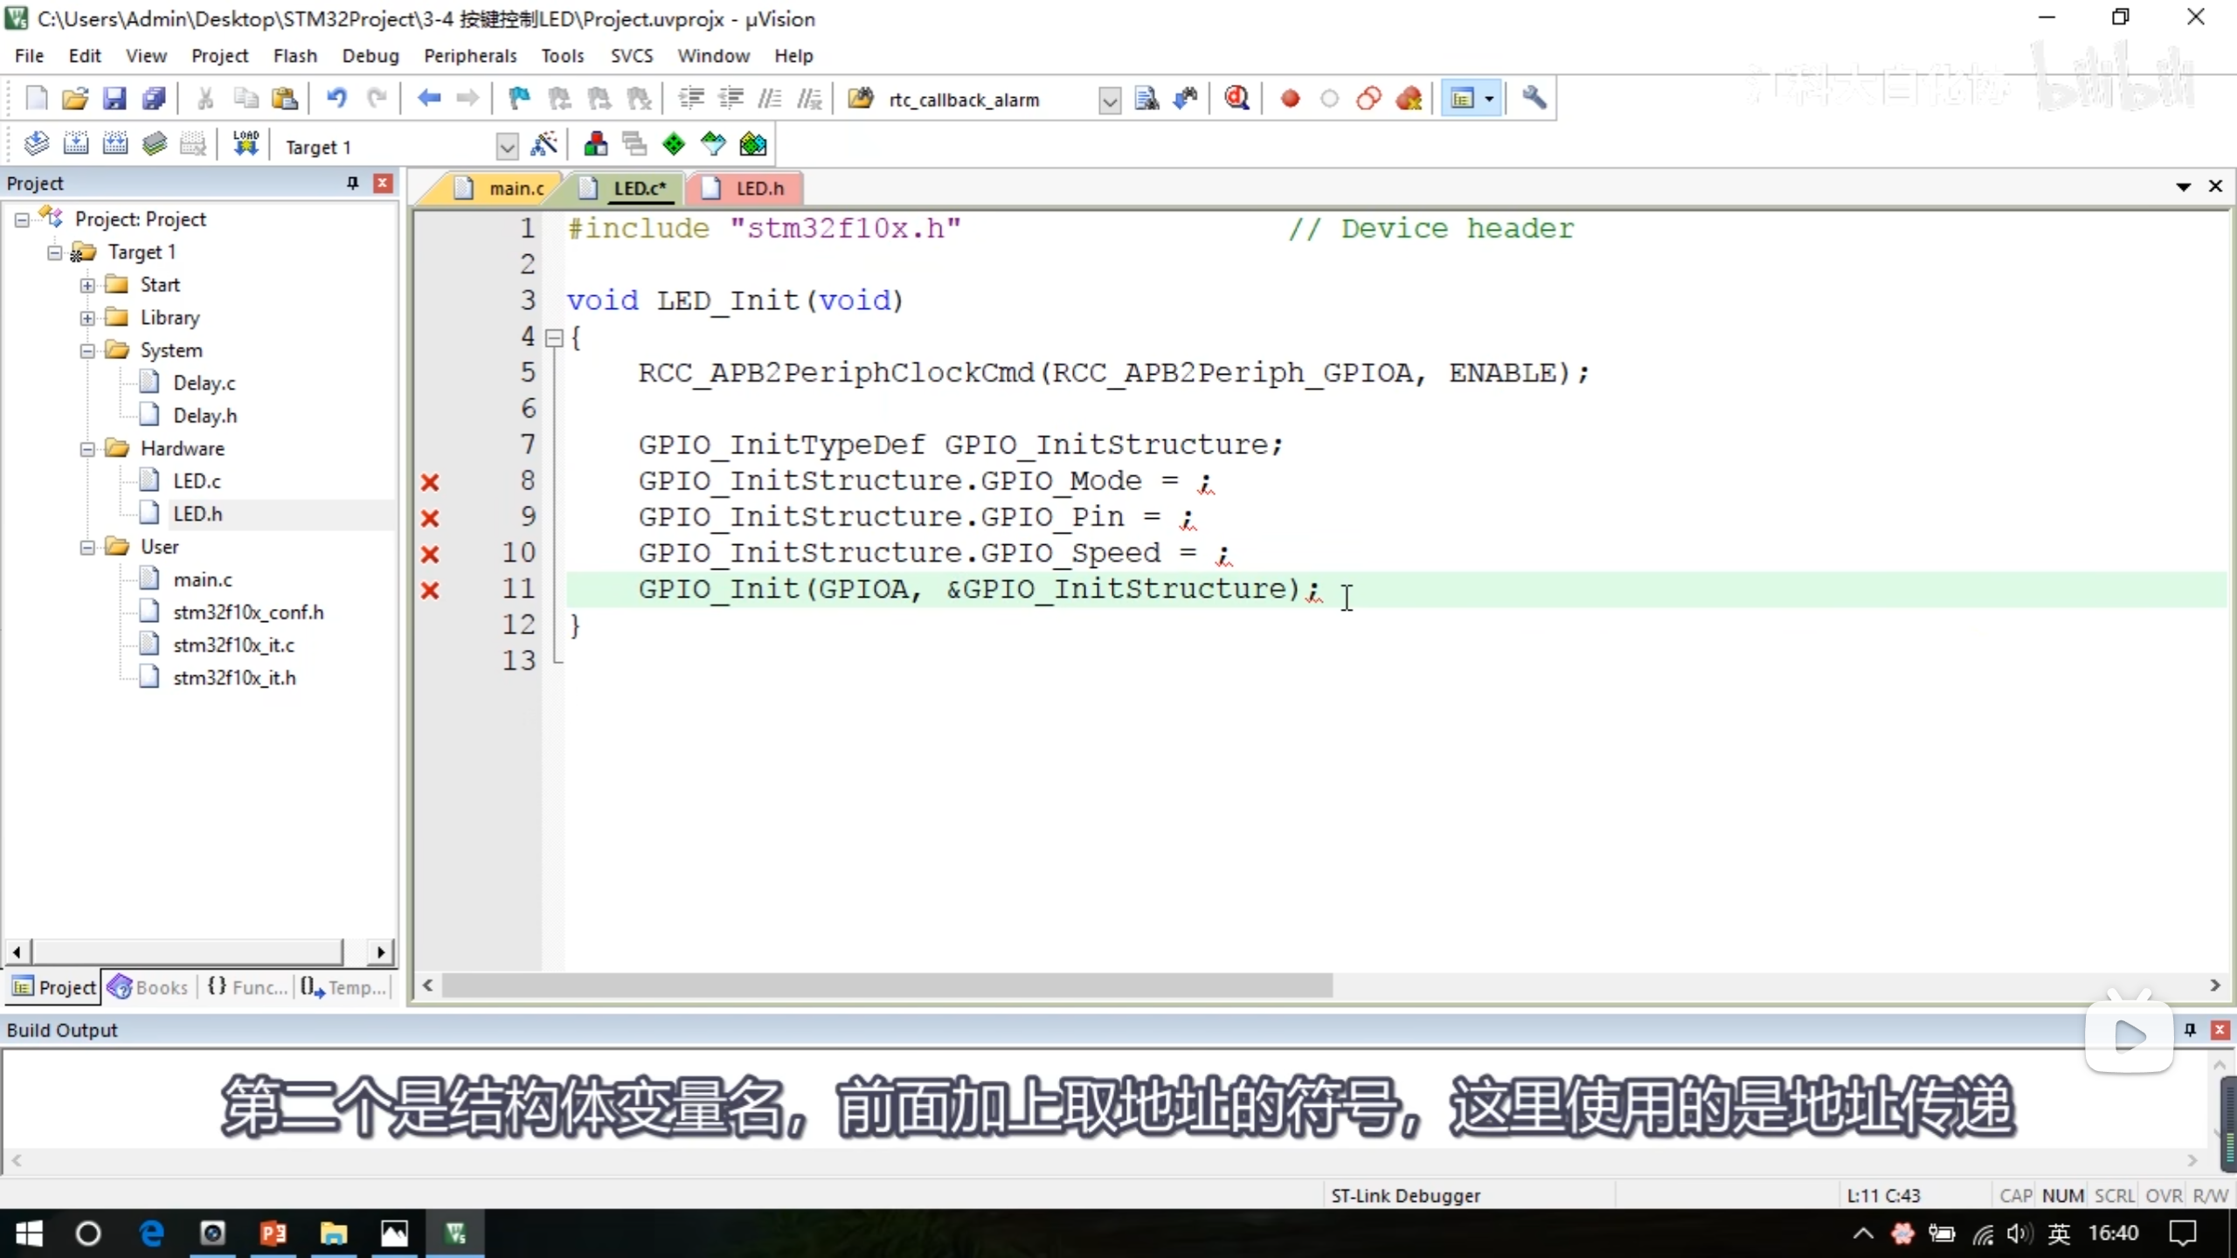Open Options for Target wand icon
This screenshot has height=1258, width=2237.
click(x=544, y=145)
